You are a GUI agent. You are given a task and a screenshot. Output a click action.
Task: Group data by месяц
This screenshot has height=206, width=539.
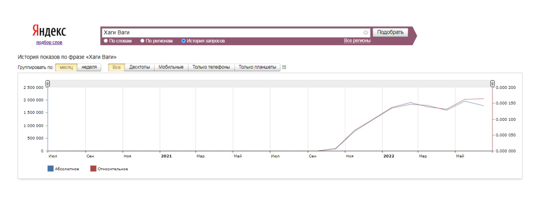pyautogui.click(x=66, y=67)
